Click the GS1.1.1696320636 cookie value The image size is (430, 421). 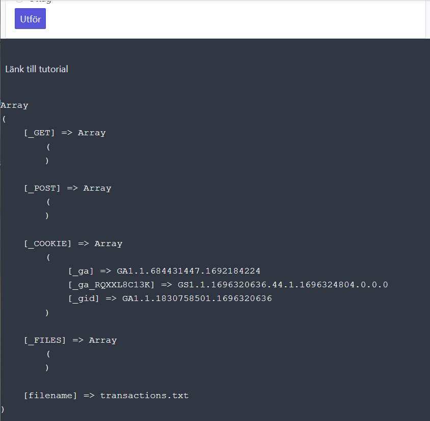click(x=283, y=285)
